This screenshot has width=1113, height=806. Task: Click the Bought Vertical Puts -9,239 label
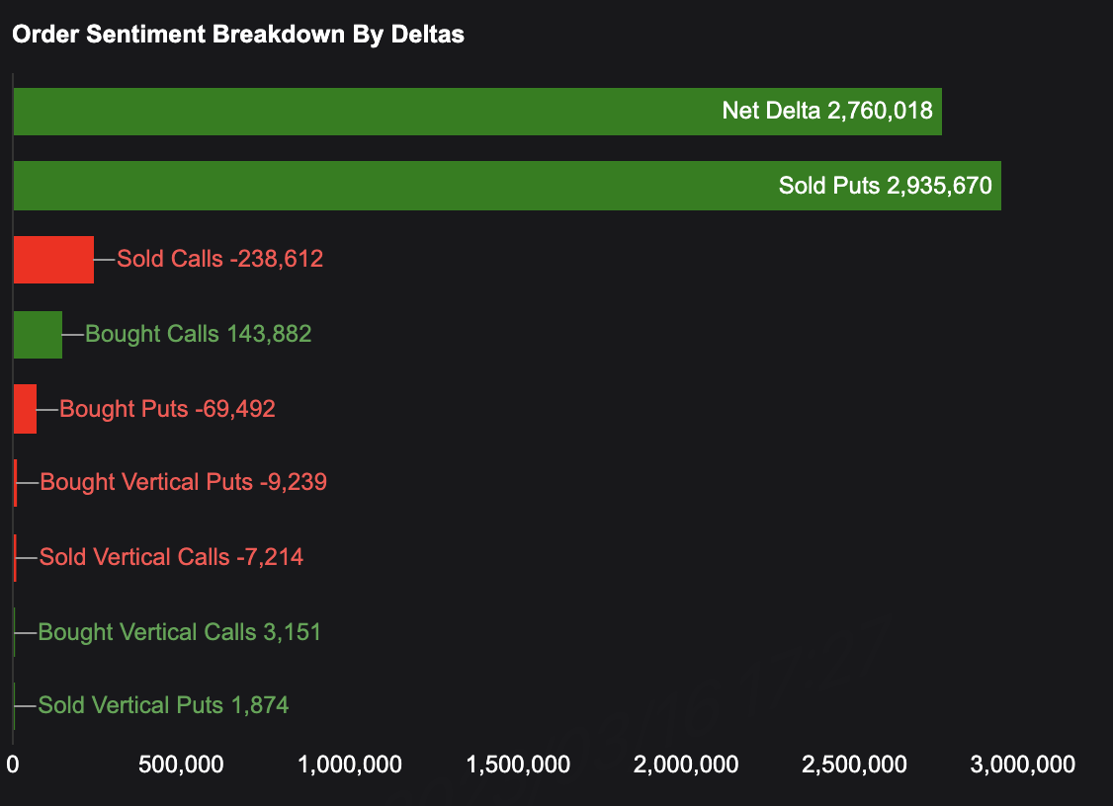coord(183,483)
